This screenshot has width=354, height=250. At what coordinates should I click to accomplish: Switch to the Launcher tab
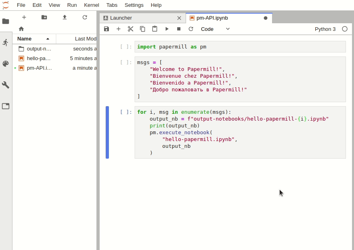[x=143, y=18]
